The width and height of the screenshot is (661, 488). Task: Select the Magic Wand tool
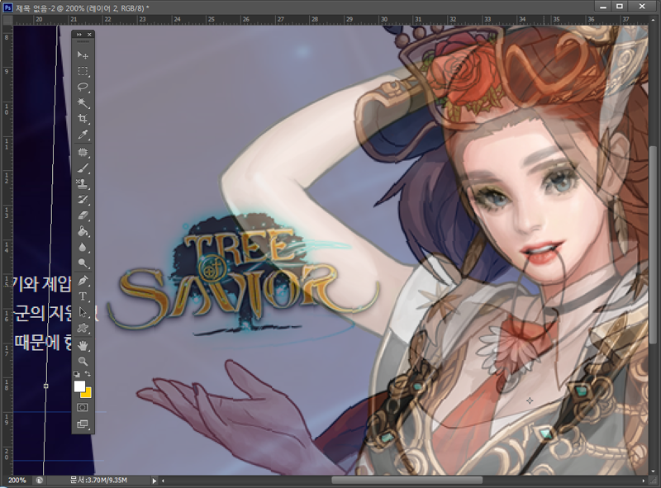(83, 103)
